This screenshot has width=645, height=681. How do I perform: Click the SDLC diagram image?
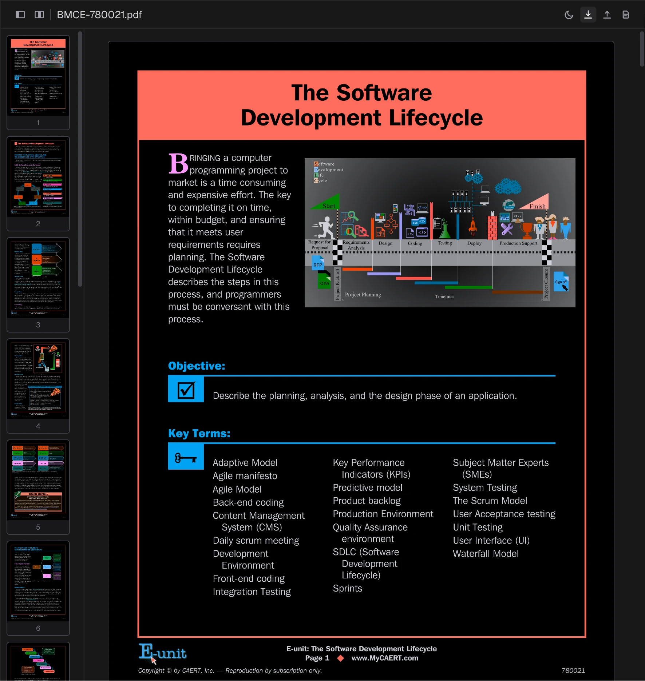tap(440, 232)
